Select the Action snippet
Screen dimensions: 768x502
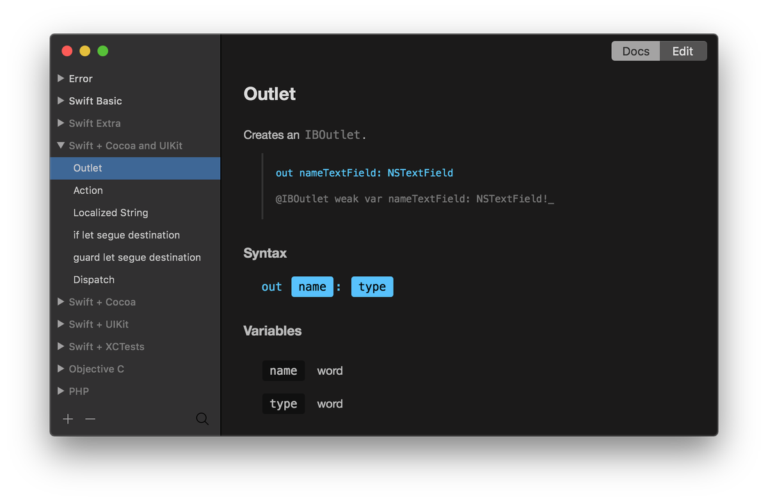[x=135, y=191]
